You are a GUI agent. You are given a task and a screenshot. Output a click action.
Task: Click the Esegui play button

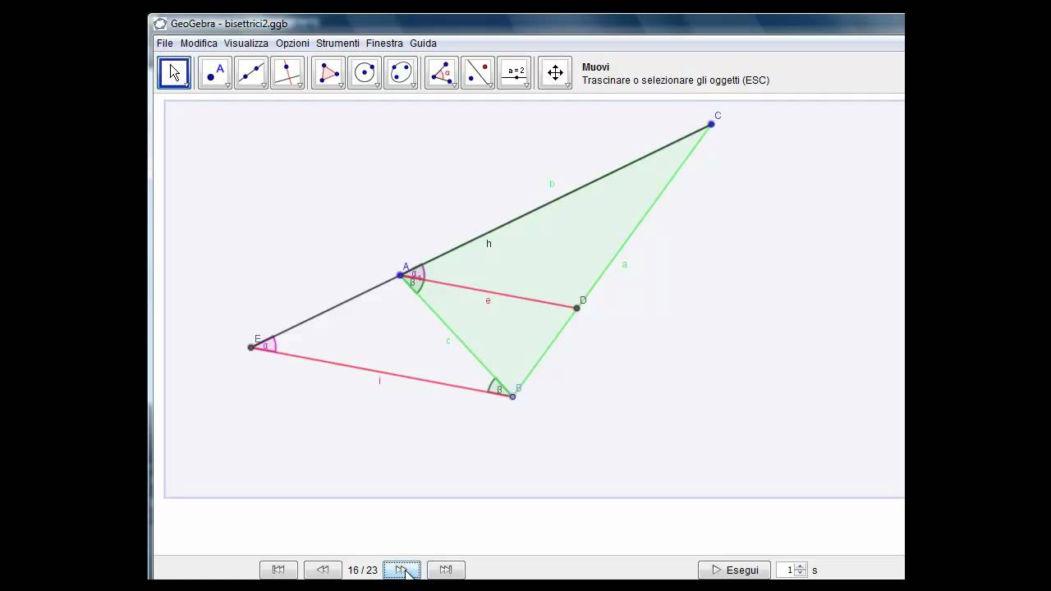734,570
